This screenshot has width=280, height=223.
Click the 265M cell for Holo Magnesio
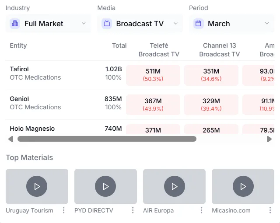pyautogui.click(x=211, y=129)
